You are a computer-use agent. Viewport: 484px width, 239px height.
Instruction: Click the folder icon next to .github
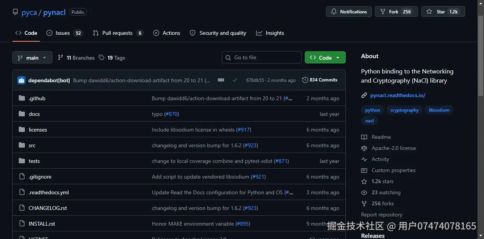point(22,98)
